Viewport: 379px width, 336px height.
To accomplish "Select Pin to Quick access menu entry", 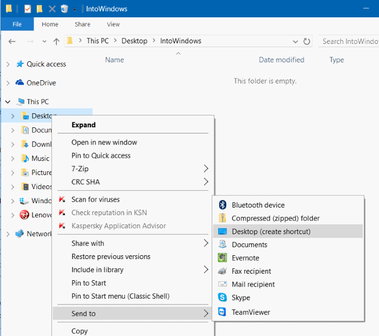I will point(101,156).
